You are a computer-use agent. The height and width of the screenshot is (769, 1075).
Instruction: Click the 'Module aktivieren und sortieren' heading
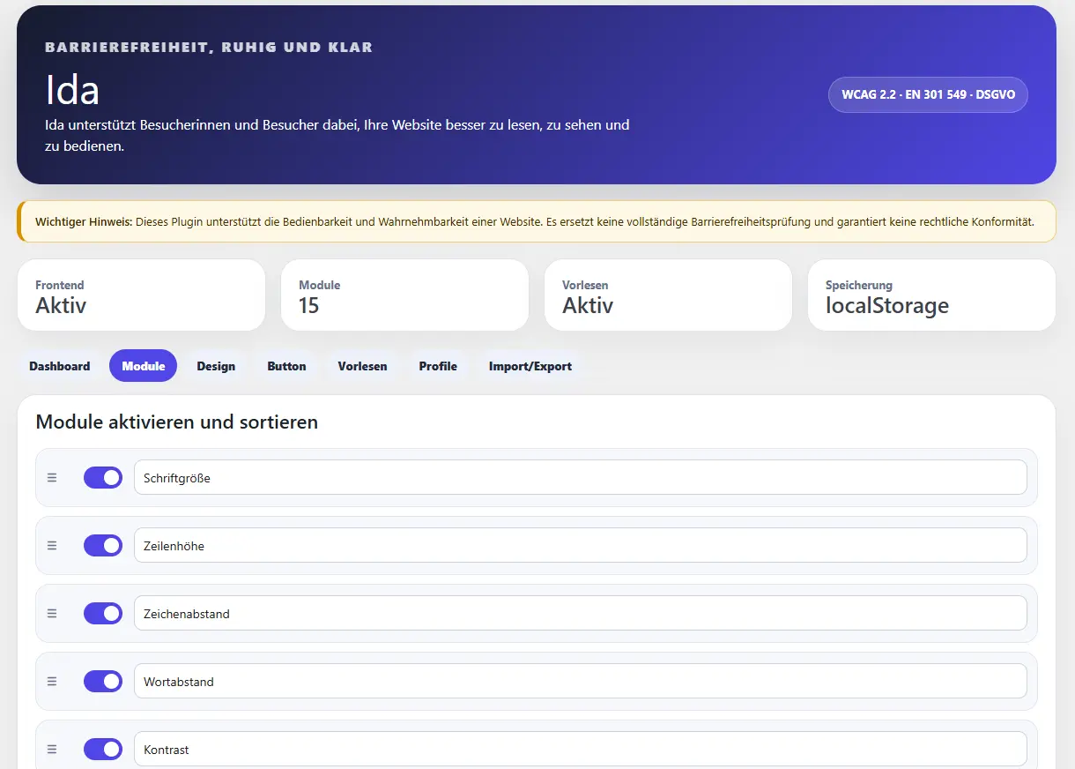tap(176, 422)
